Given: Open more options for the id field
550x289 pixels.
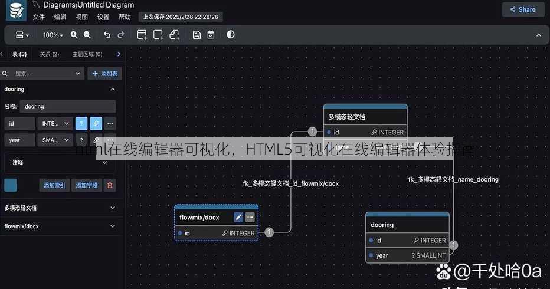Looking at the screenshot, I should pos(110,123).
